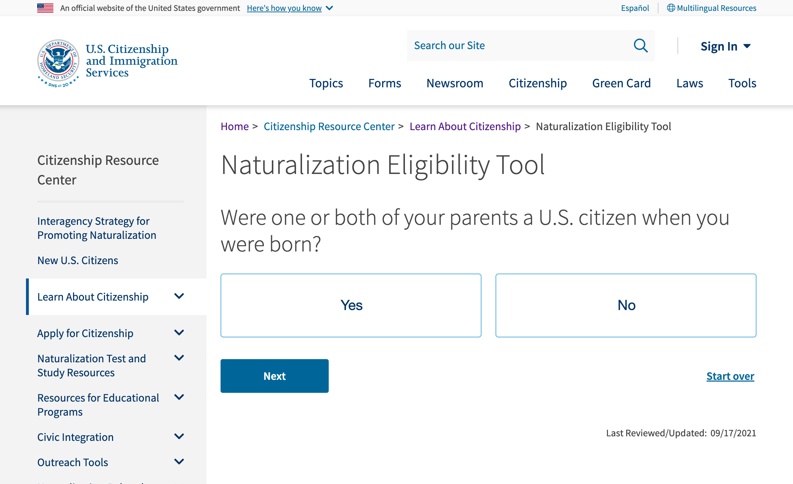Expand the Apply for Citizenship chevron
The height and width of the screenshot is (484, 793).
click(179, 333)
